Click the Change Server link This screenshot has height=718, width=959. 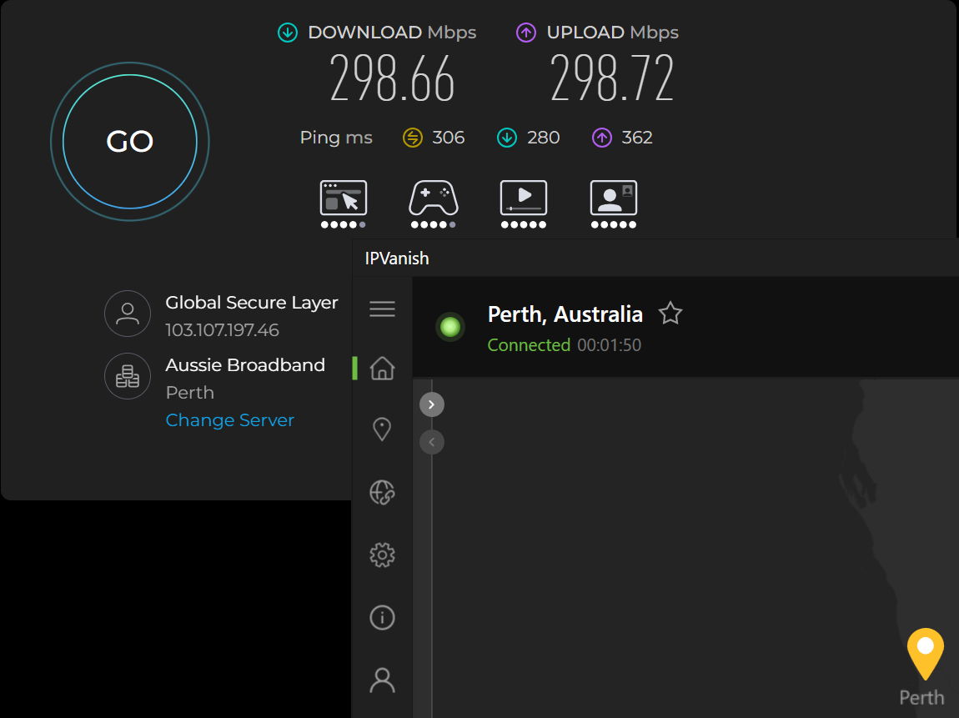point(230,420)
